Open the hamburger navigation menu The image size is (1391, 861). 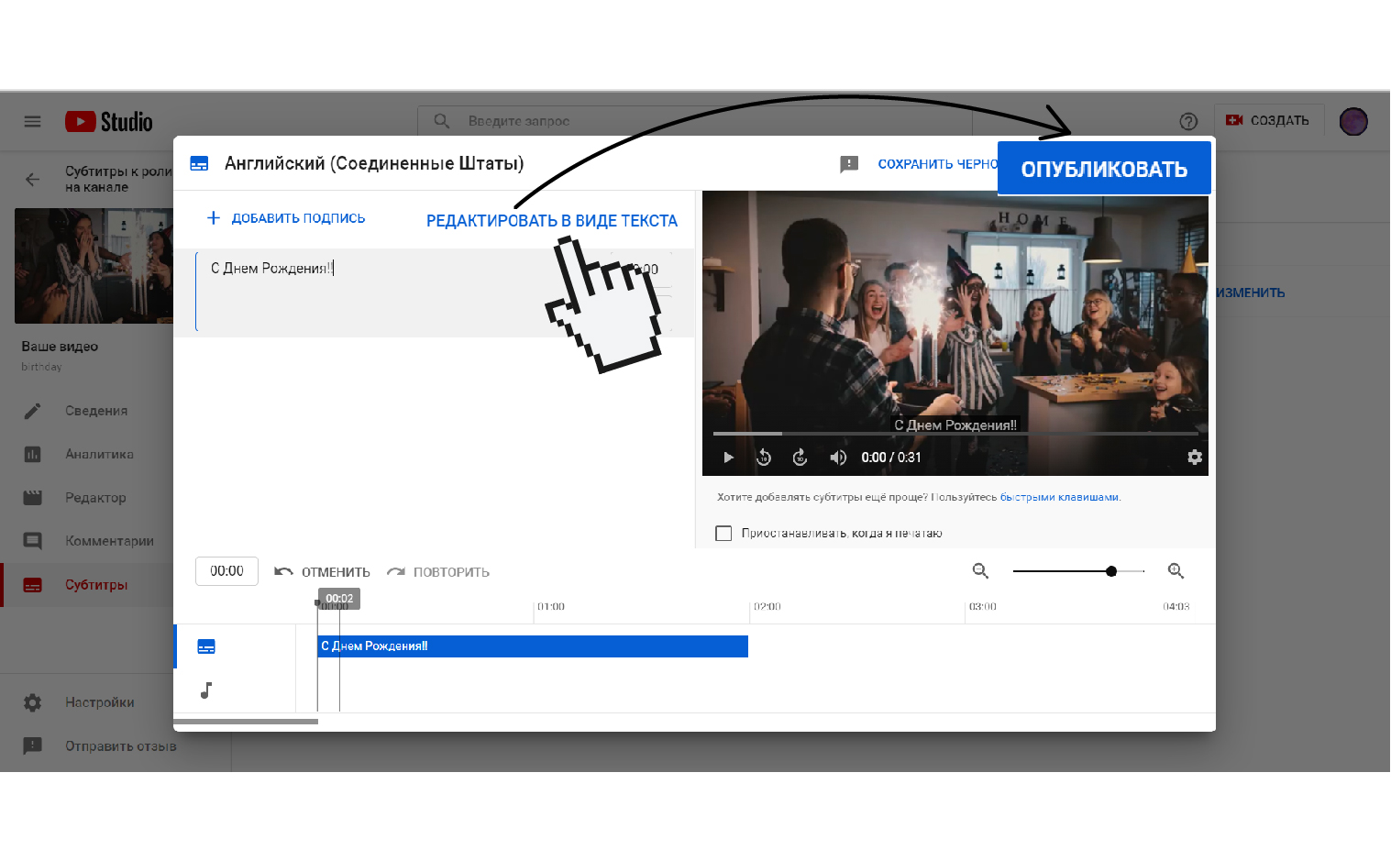click(32, 121)
